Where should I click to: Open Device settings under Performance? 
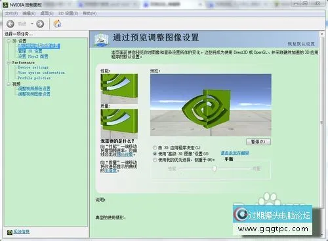pyautogui.click(x=33, y=67)
